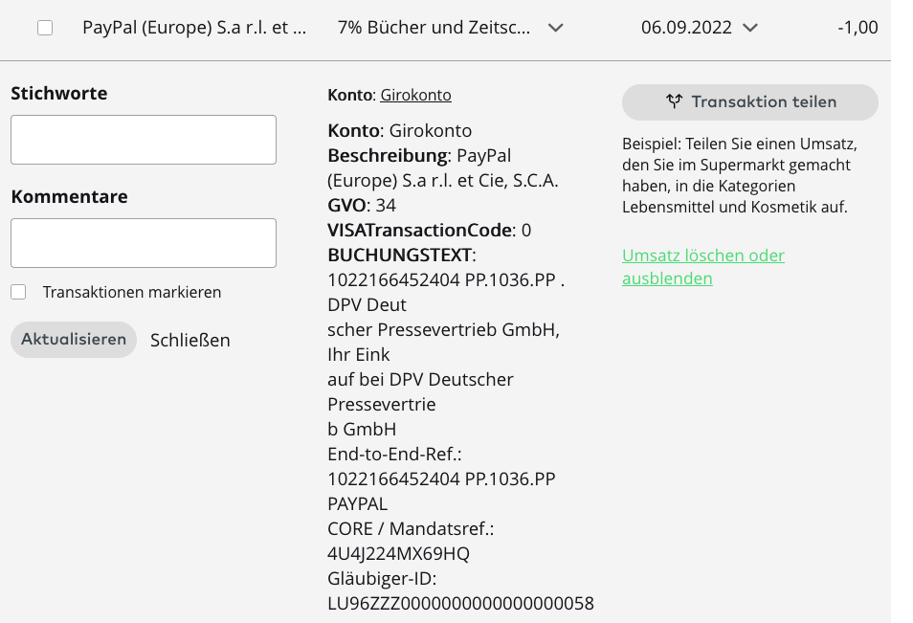Viewport: 913px width, 623px height.
Task: Click inside the Stichworte text field
Action: click(143, 139)
